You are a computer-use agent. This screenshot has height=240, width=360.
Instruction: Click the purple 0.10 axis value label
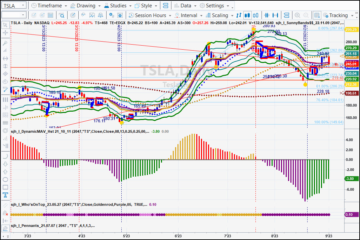coord(352,215)
